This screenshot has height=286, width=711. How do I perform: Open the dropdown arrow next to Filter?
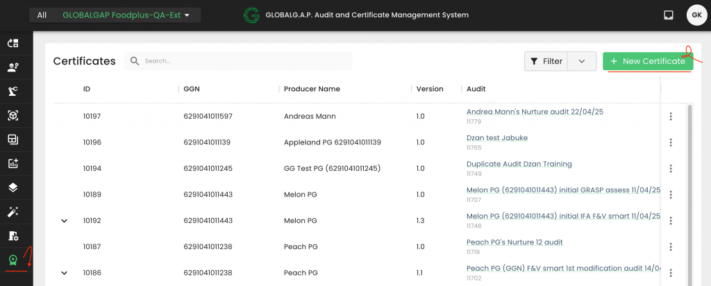coord(582,61)
